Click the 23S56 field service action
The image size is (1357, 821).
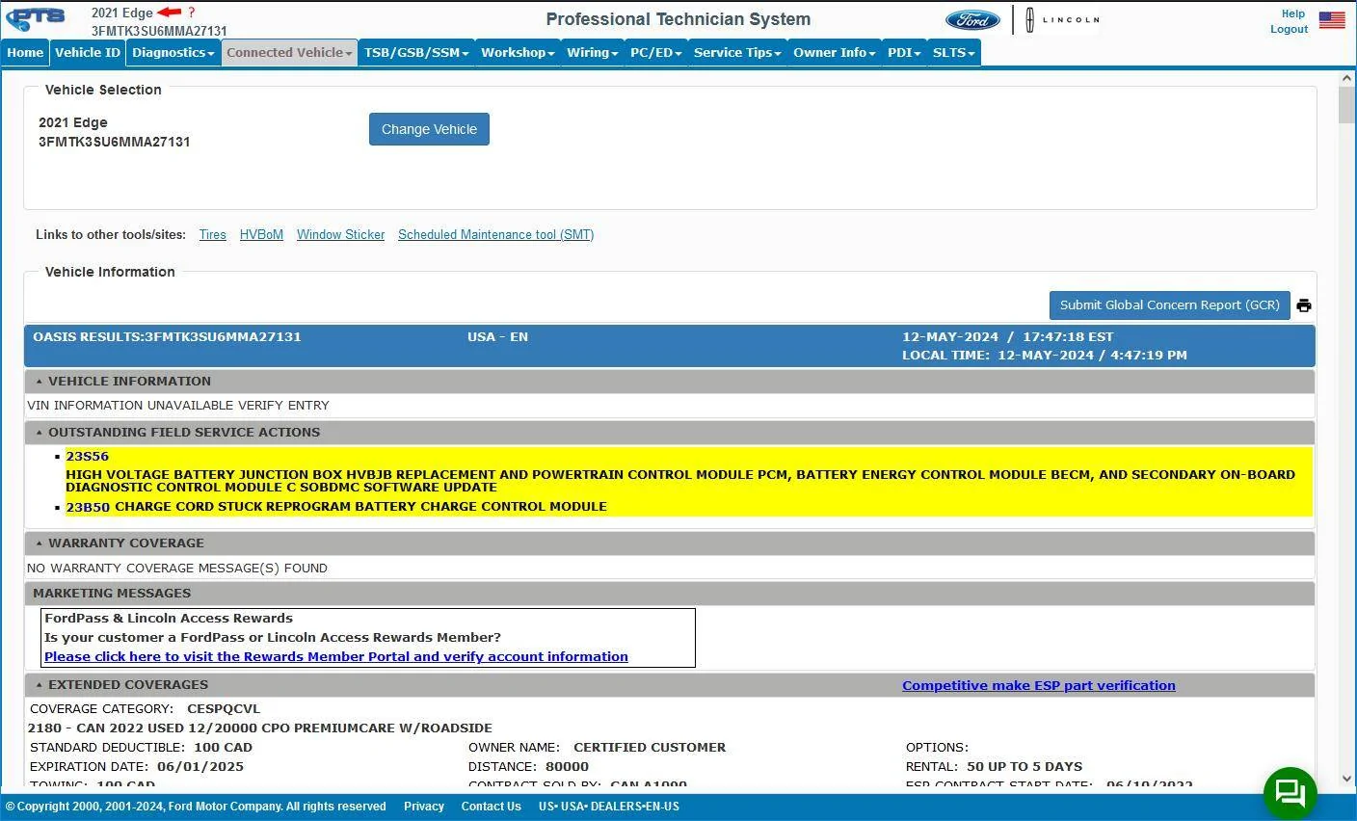pyautogui.click(x=87, y=457)
